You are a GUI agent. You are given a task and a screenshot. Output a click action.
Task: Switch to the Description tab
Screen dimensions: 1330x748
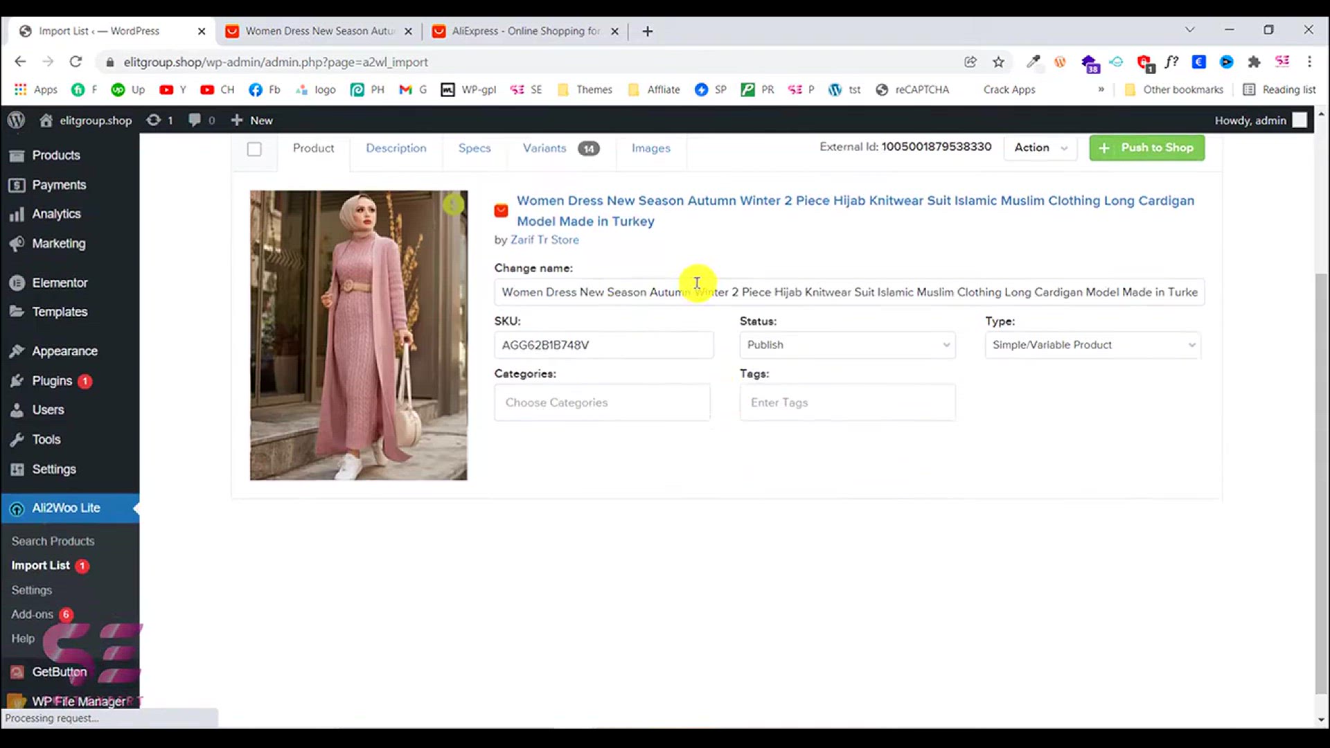[x=396, y=148]
